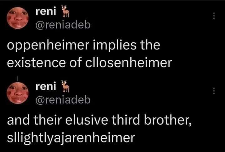Screen dimensions: 225x152
Task: Open more options on the third brother tweet
Action: (214, 91)
